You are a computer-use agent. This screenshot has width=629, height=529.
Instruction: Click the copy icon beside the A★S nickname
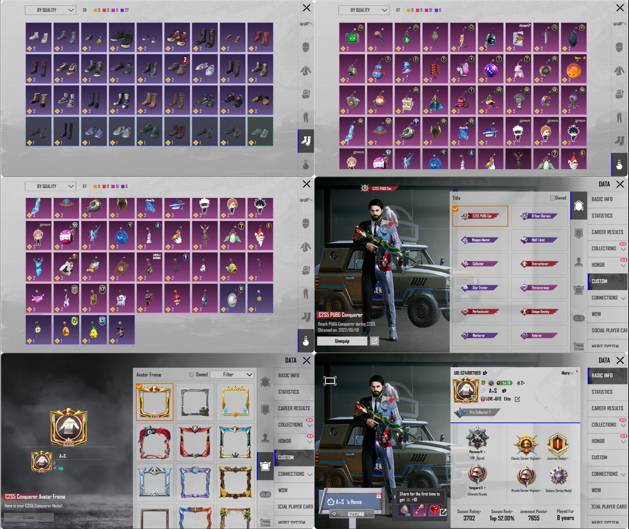coord(504,391)
